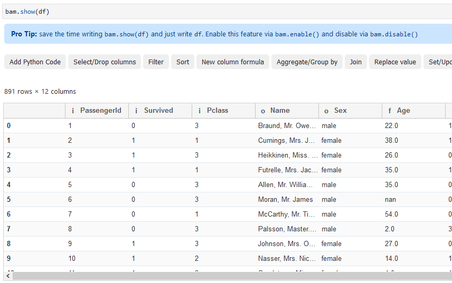Open the Aggregate/Group by transformation
The height and width of the screenshot is (283, 452).
point(307,62)
